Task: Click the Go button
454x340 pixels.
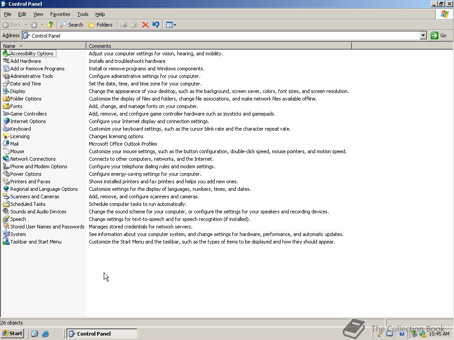Action: tap(438, 35)
